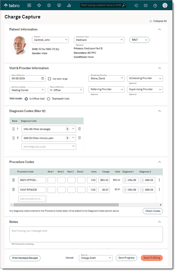Click the Save Progress button
176x272 pixels.
pyautogui.click(x=126, y=258)
